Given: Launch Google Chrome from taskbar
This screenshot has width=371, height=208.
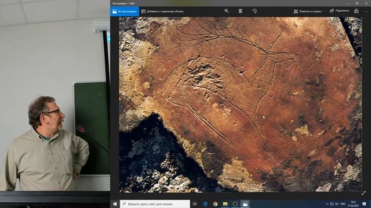Looking at the screenshot, I should [215, 204].
